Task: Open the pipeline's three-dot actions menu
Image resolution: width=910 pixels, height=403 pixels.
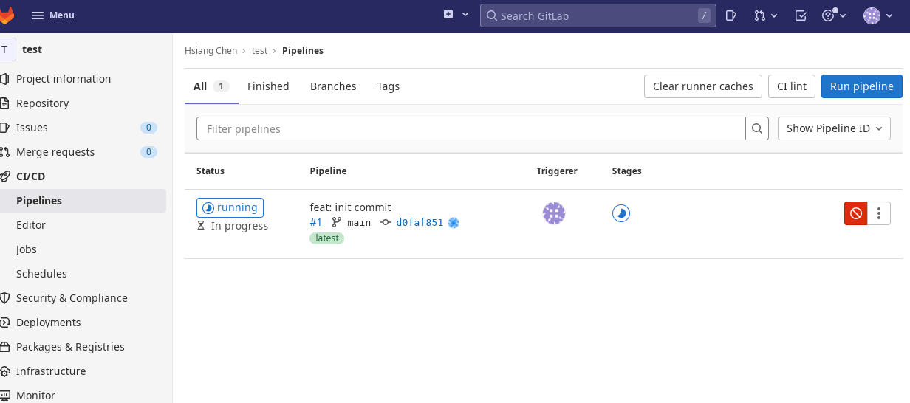Action: tap(878, 213)
